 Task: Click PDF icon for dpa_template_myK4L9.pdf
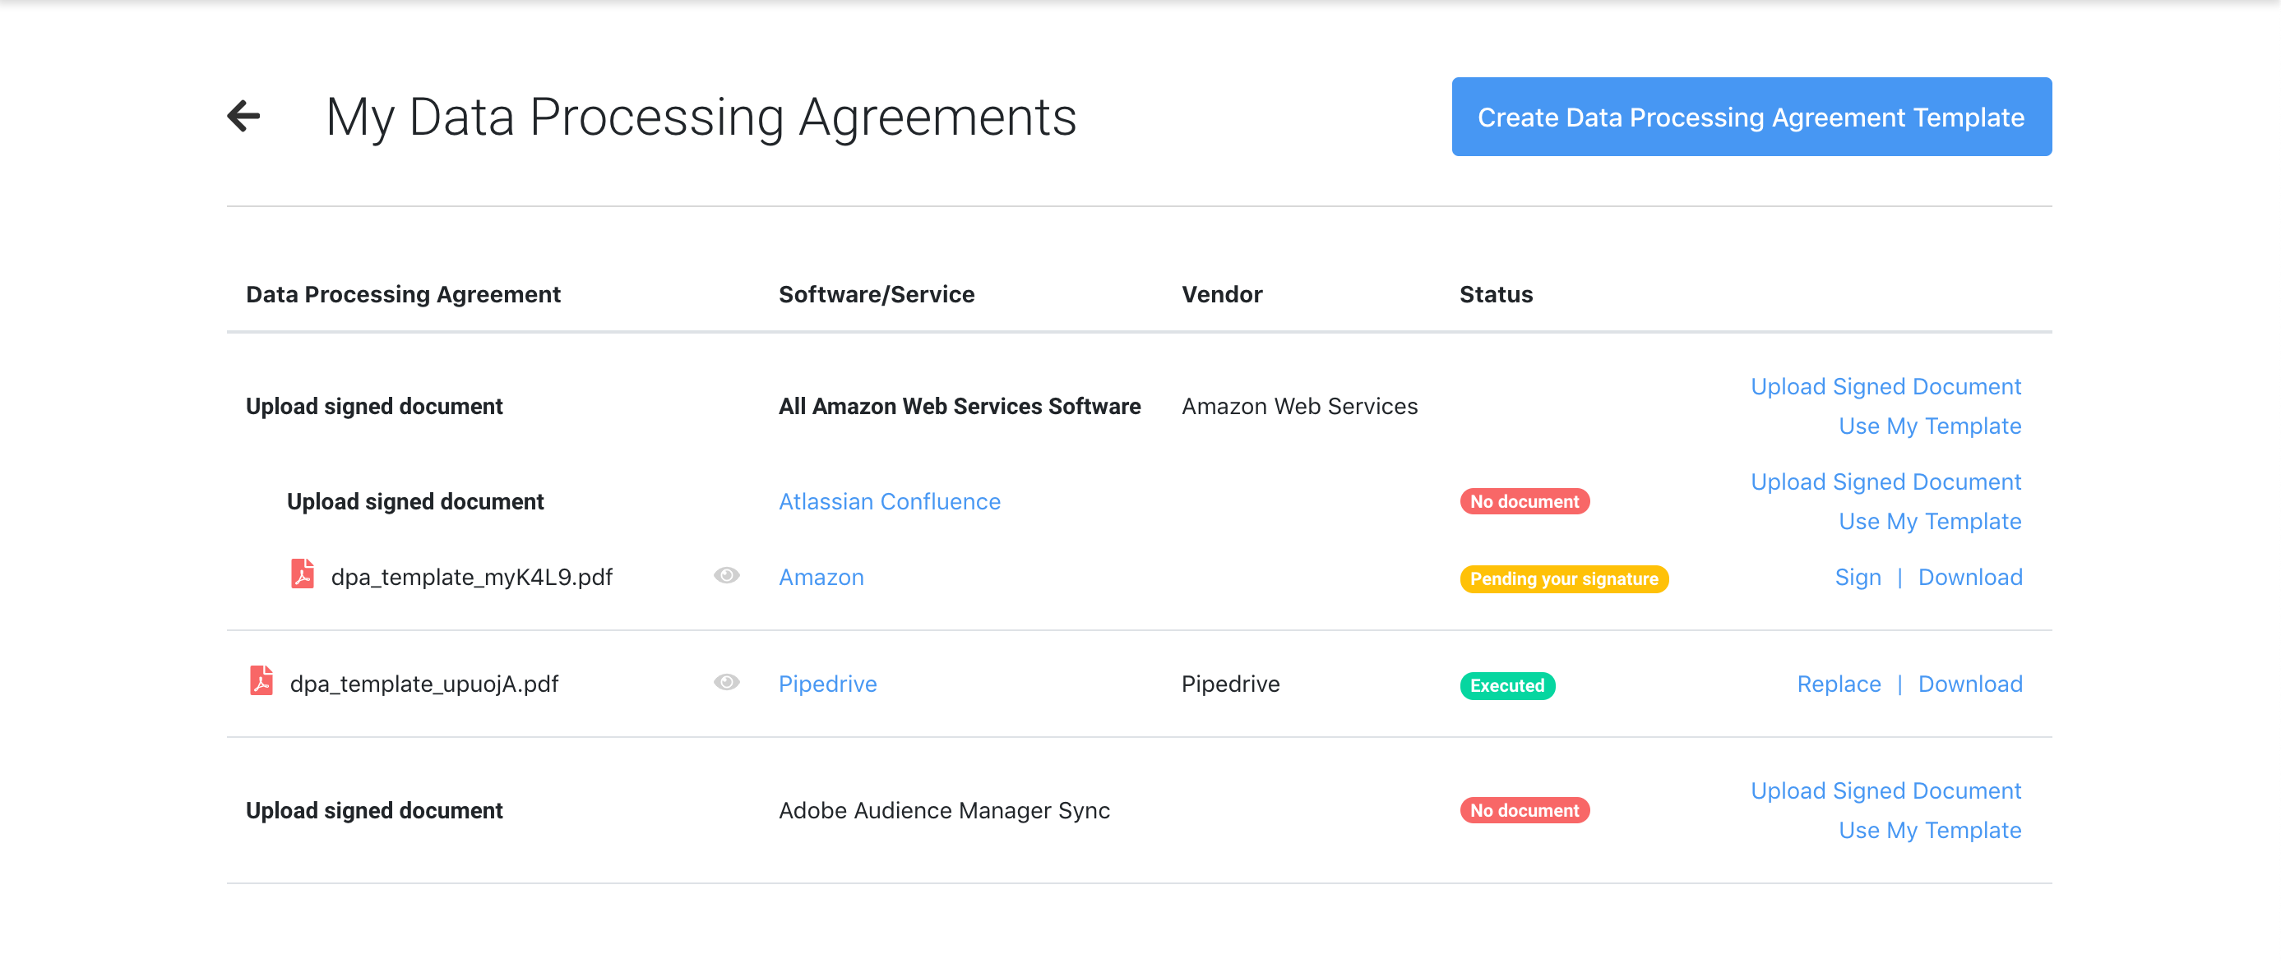coord(302,575)
